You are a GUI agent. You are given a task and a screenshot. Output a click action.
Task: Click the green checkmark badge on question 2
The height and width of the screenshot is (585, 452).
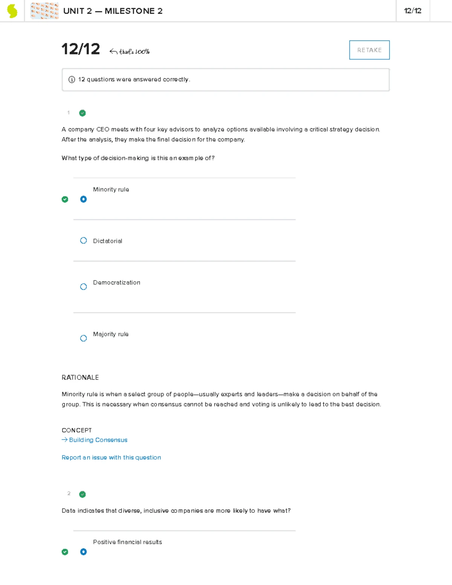[82, 494]
